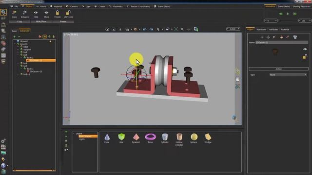Switch to the Camera ribbon tab

[x=72, y=6]
